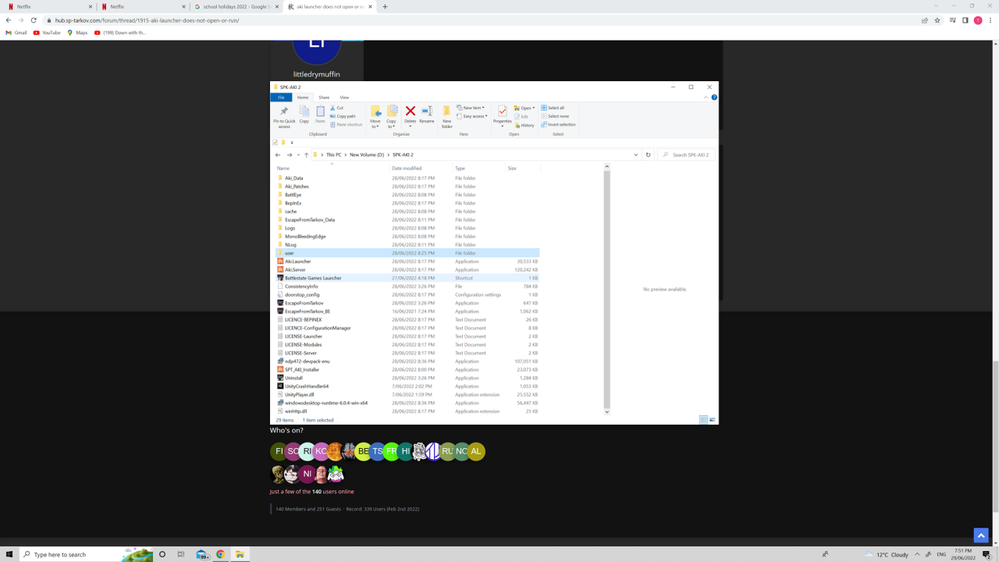
Task: Expand the Open dropdown in the ribbon
Action: (526, 108)
